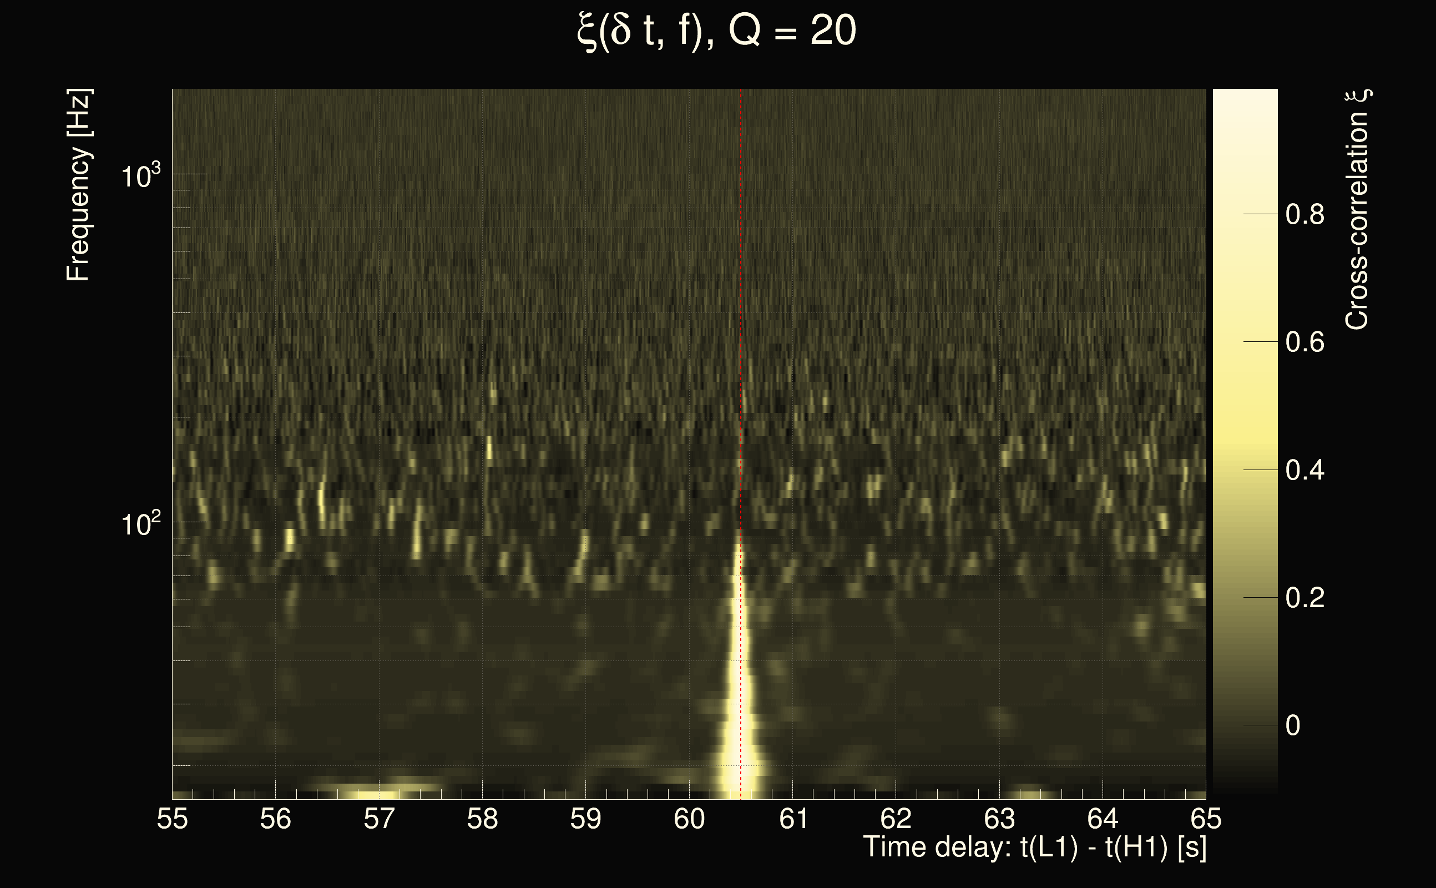The width and height of the screenshot is (1436, 888).
Task: Click the Frequency [Hz] y-axis label
Action: pos(78,185)
